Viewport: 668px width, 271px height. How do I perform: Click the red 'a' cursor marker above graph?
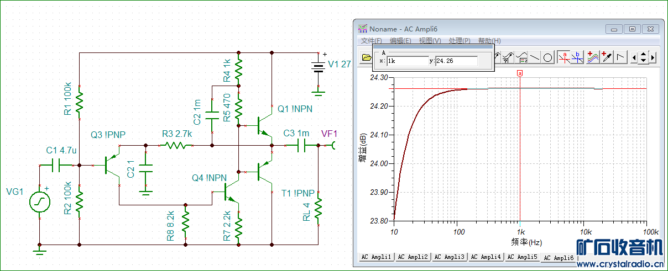click(x=520, y=73)
